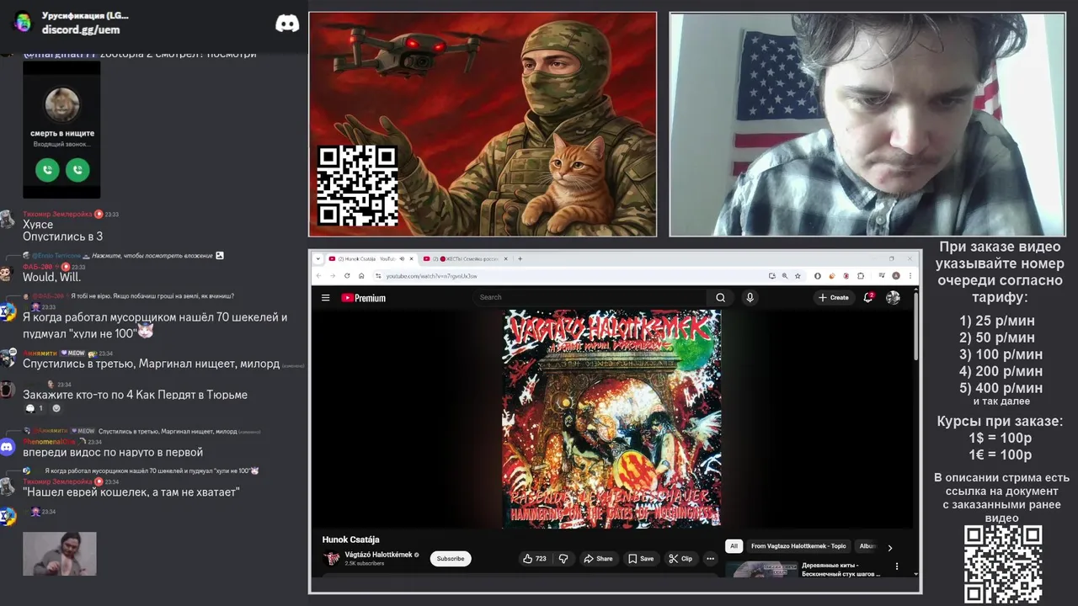Select the All suggestions chip

tap(734, 546)
